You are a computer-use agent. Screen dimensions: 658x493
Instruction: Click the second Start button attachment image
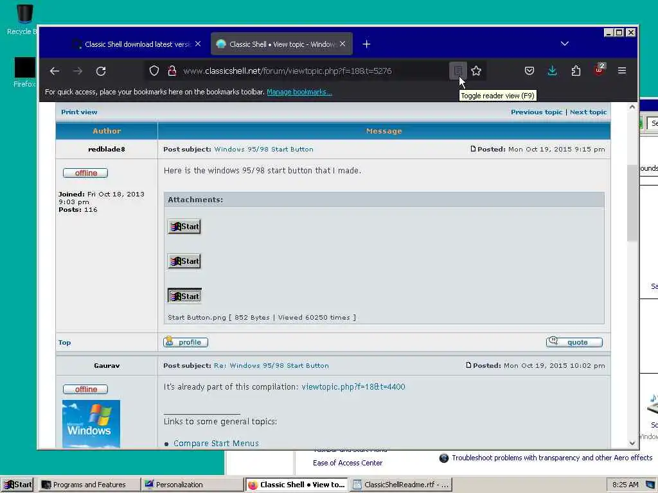click(184, 261)
